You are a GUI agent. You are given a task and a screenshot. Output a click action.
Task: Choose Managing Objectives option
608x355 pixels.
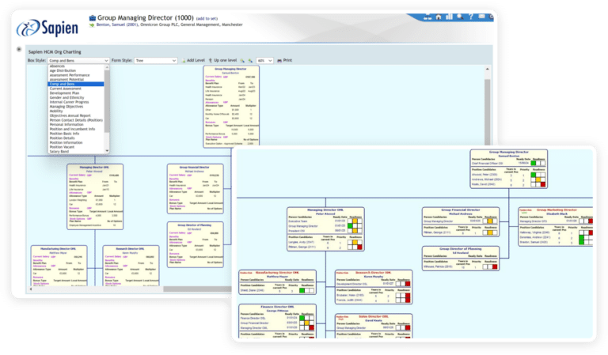click(x=76, y=107)
